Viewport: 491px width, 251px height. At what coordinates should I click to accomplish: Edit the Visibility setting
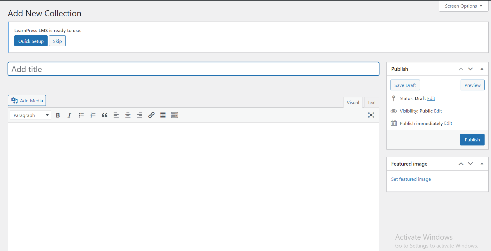[438, 111]
